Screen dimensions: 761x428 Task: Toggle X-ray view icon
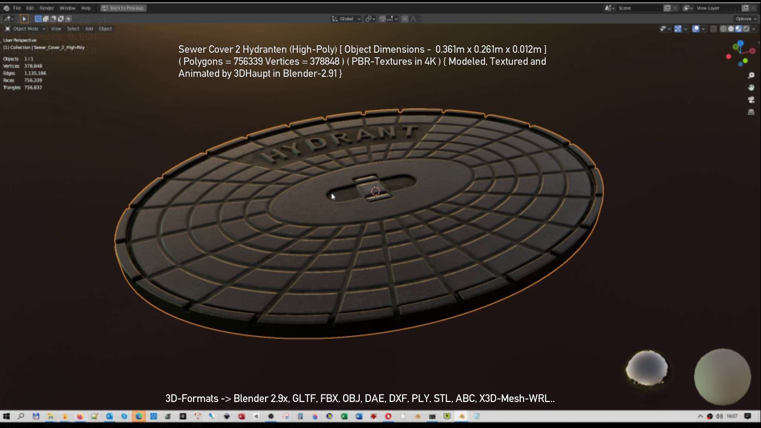pos(713,29)
